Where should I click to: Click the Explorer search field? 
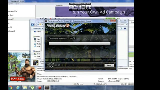pos(122,24)
